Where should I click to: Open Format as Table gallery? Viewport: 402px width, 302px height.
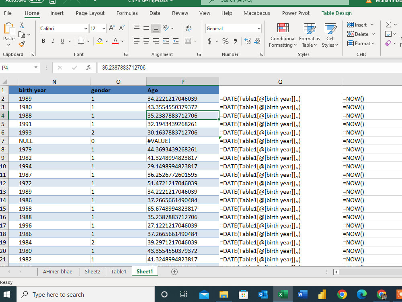click(309, 35)
